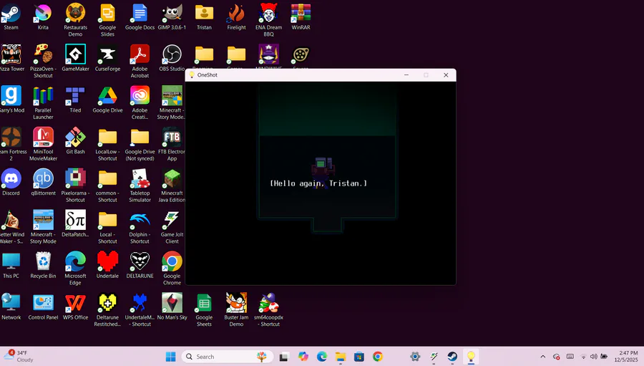Open Tabletop Simulator from the desktop
Viewport: 644px width, 366px height.
pos(140,186)
